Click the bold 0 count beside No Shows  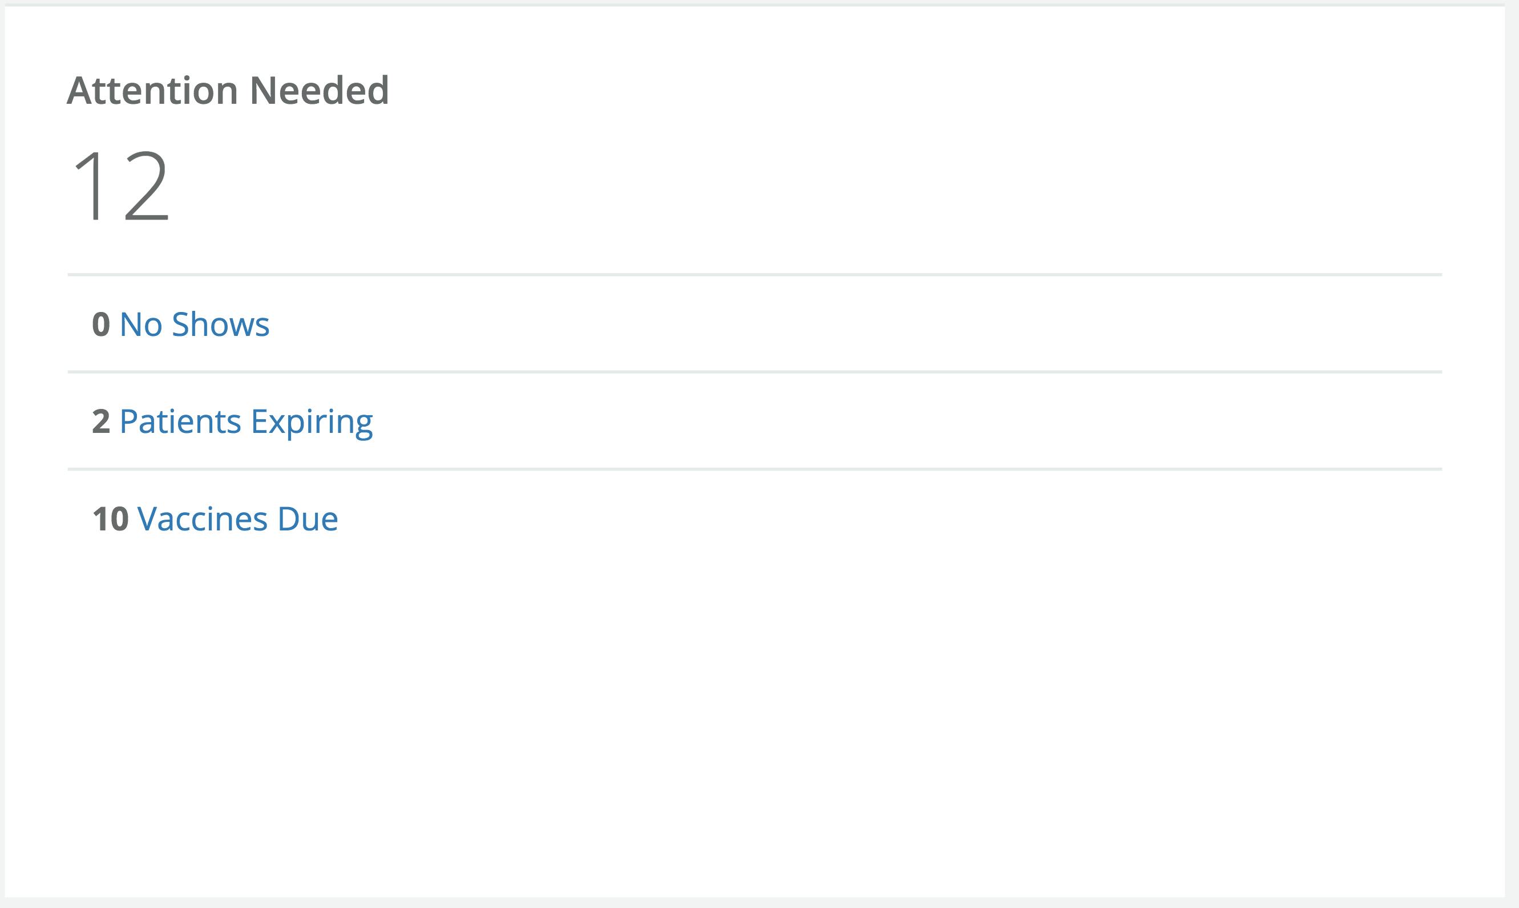(x=101, y=325)
